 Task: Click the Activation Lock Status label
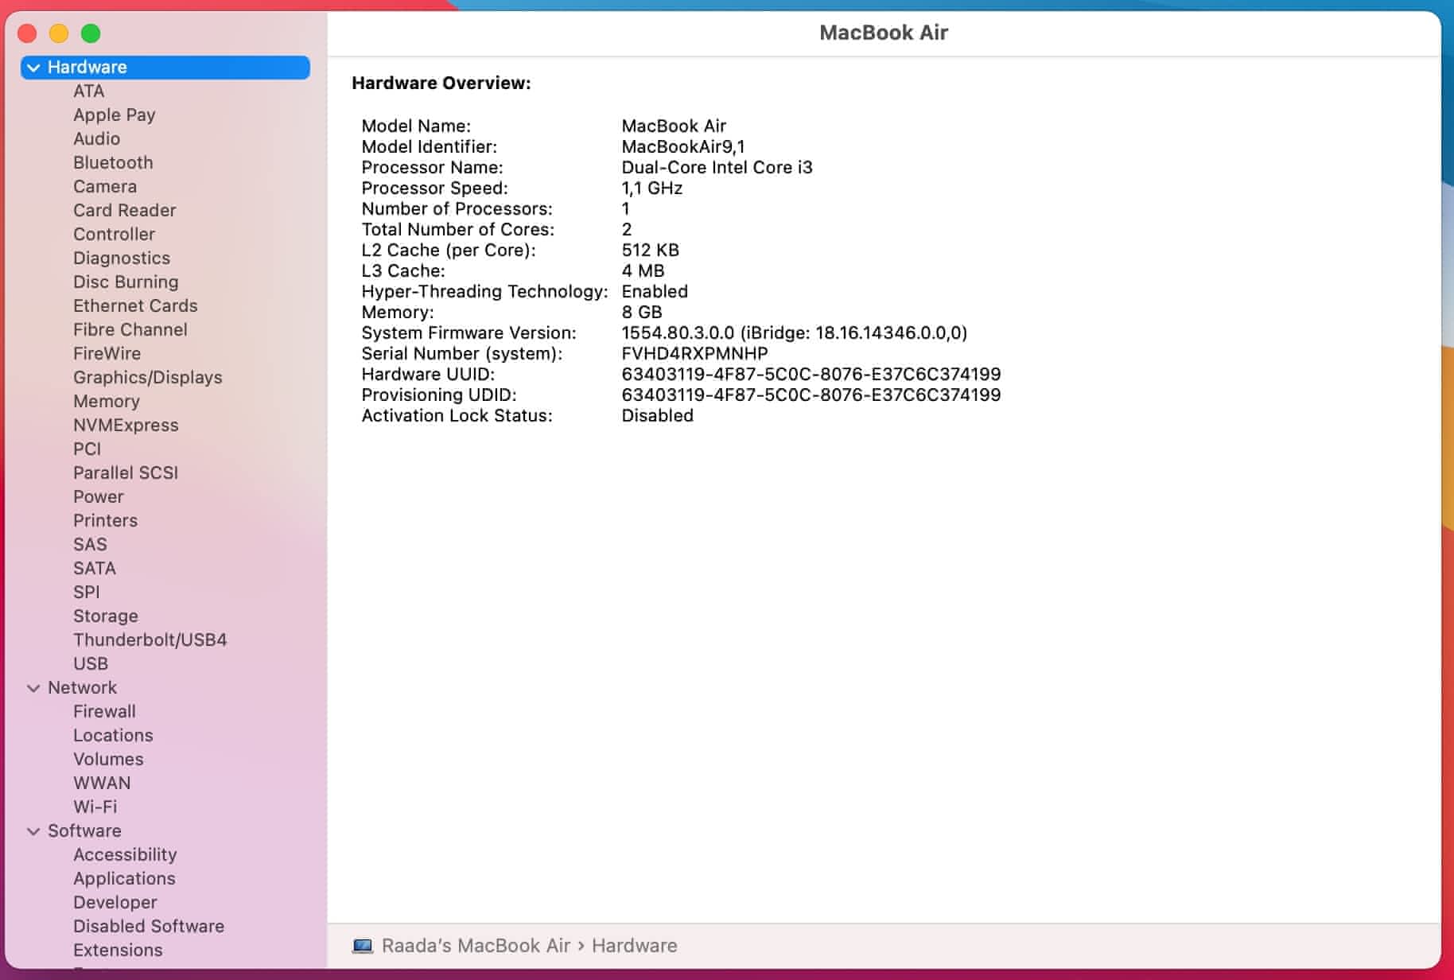[x=457, y=416]
